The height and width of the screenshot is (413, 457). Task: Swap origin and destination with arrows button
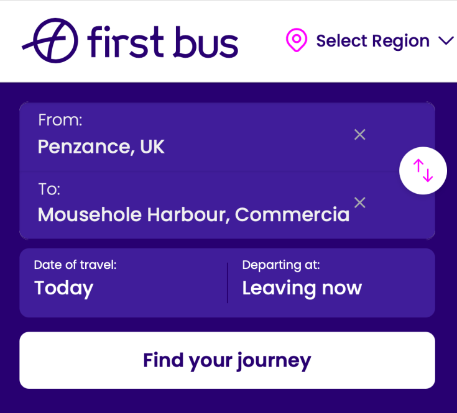pos(423,170)
